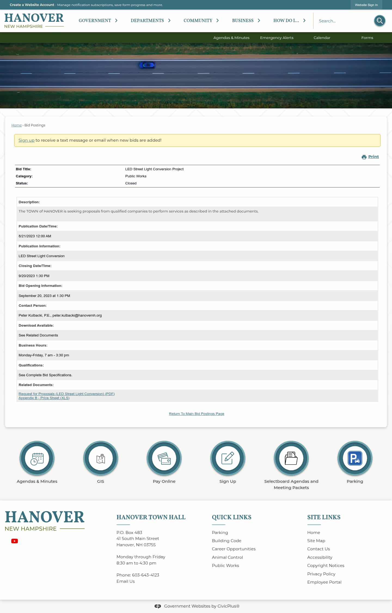Open the Parking circle icon

[355, 458]
